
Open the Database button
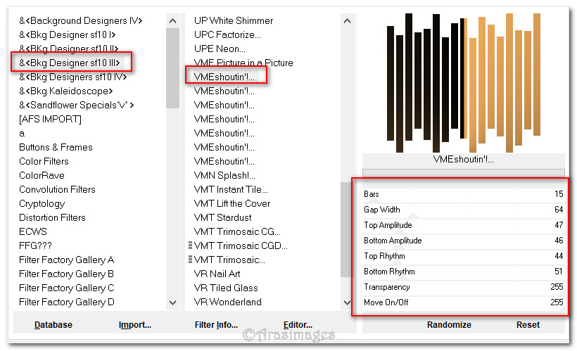click(53, 324)
